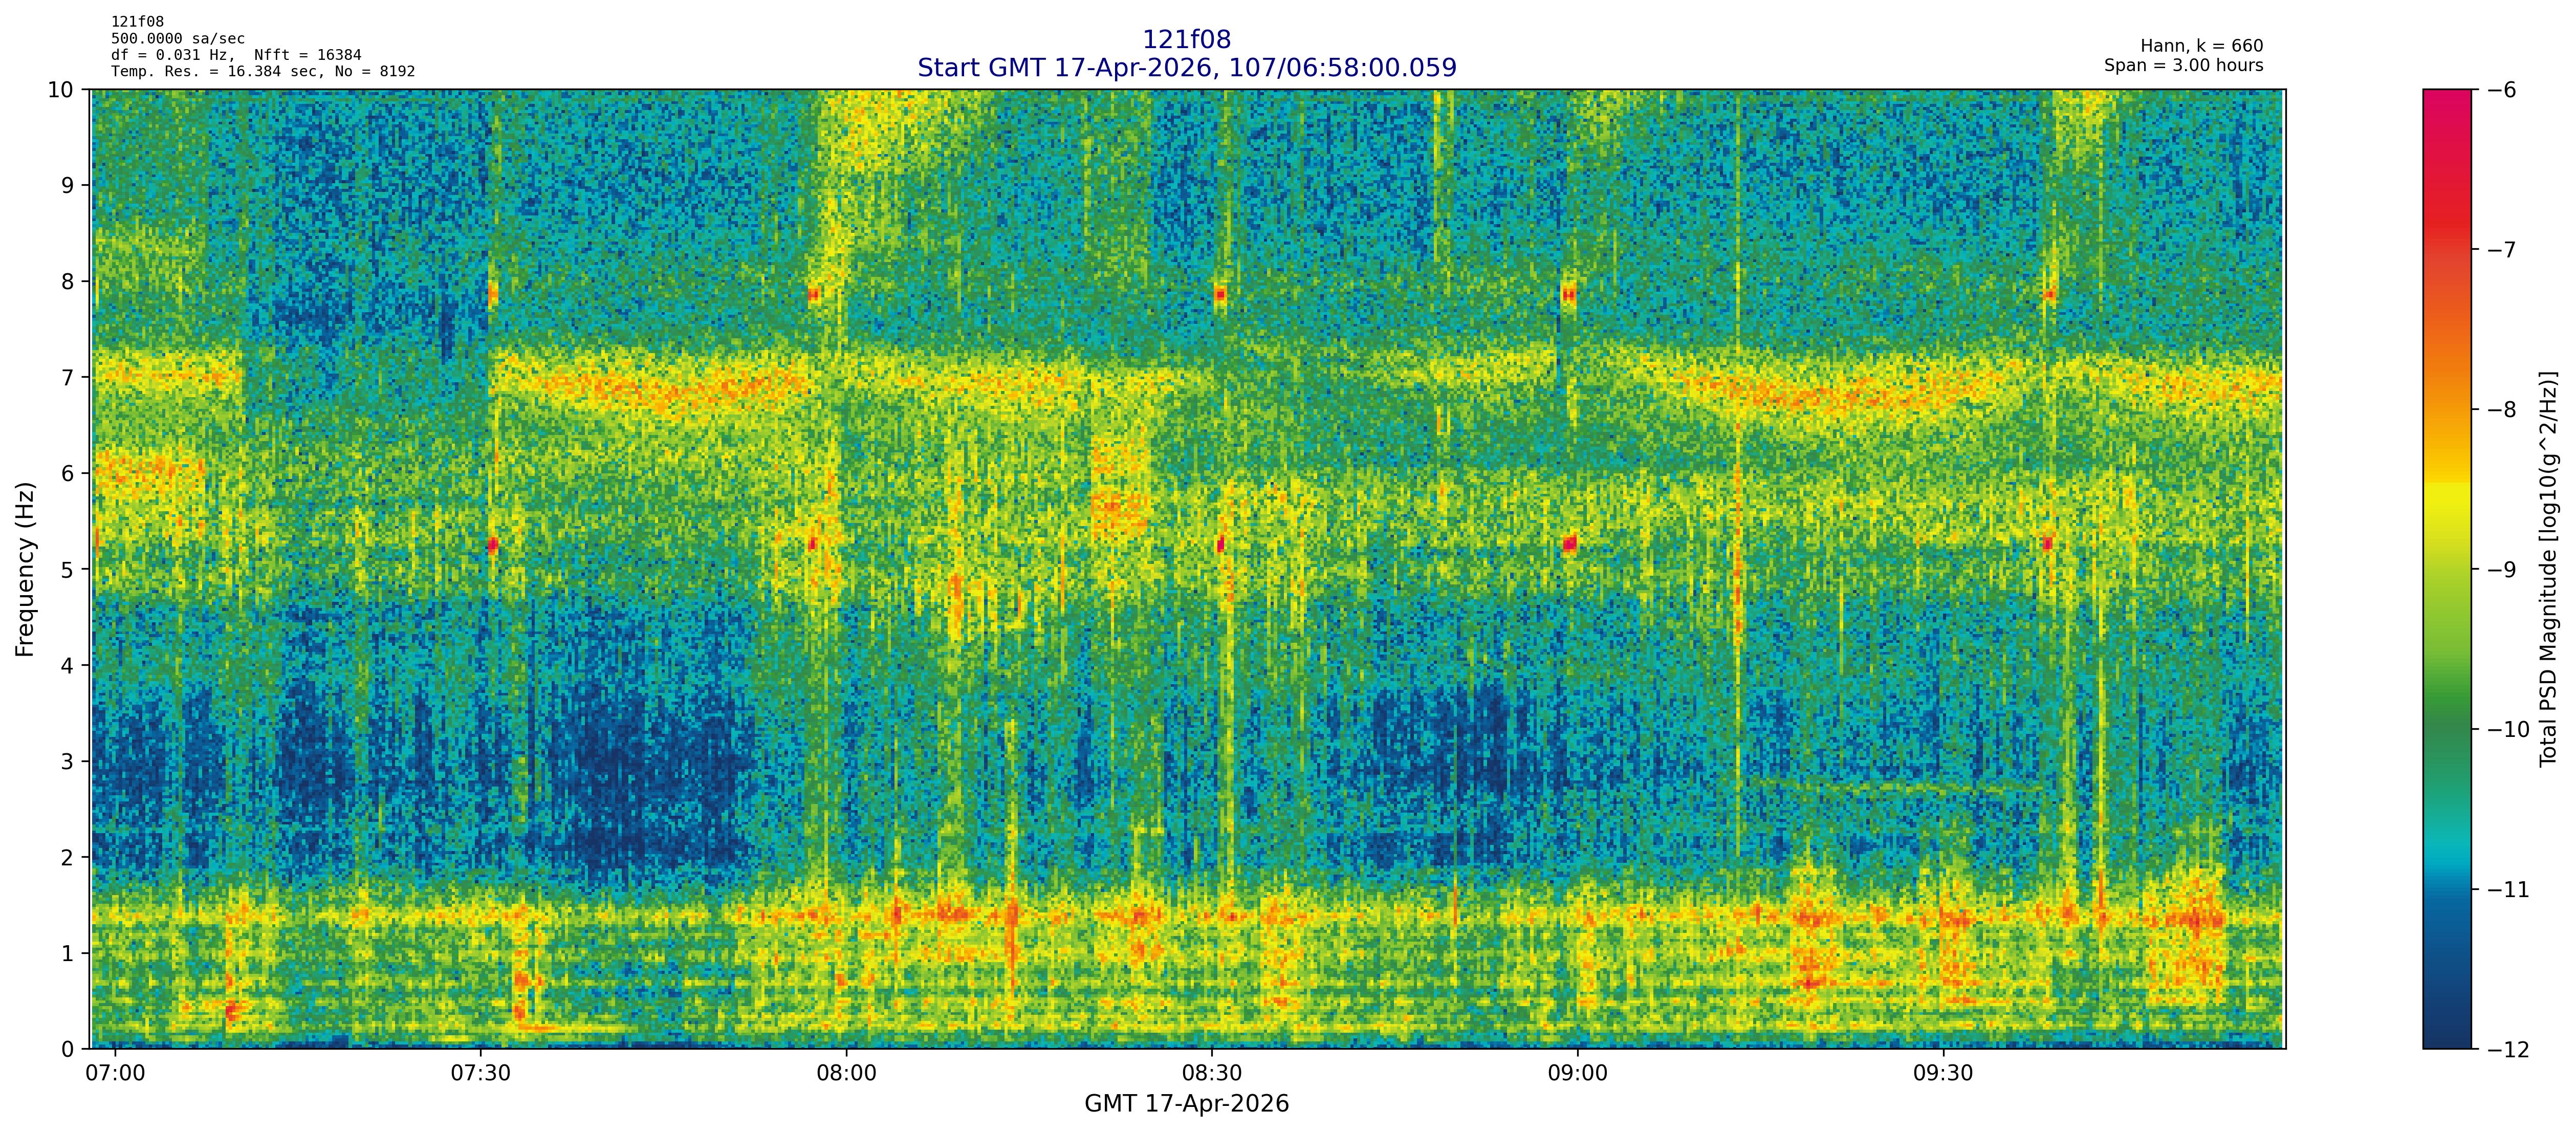Click the 08:00 time axis label
The width and height of the screenshot is (2576, 1132).
pyautogui.click(x=846, y=1074)
